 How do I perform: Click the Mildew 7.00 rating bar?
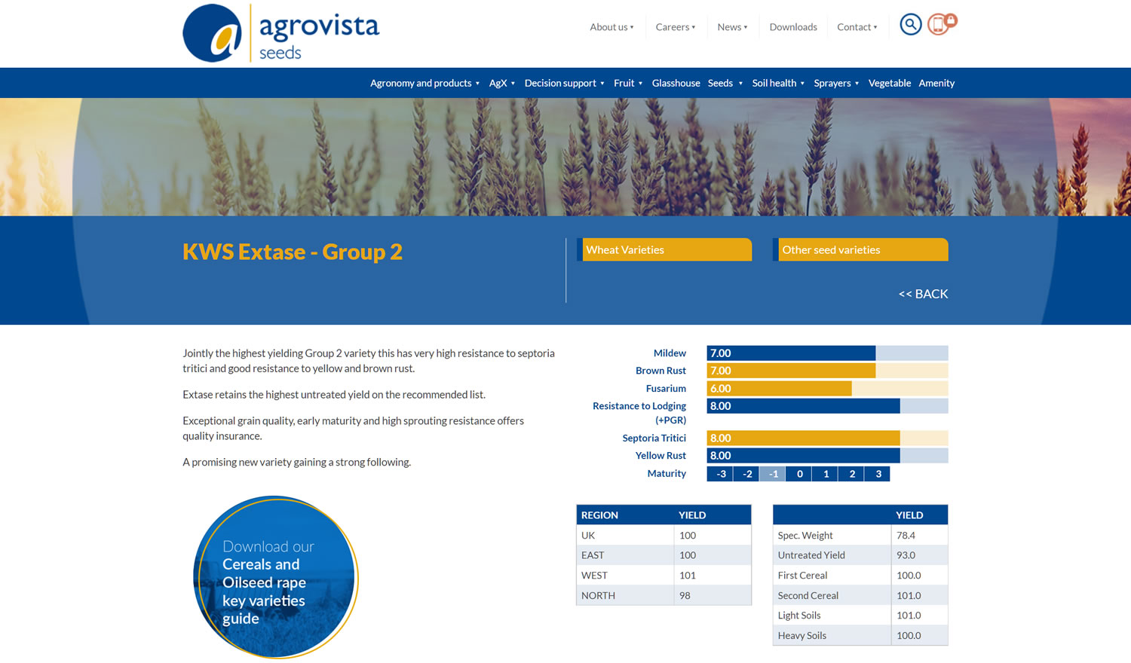790,353
